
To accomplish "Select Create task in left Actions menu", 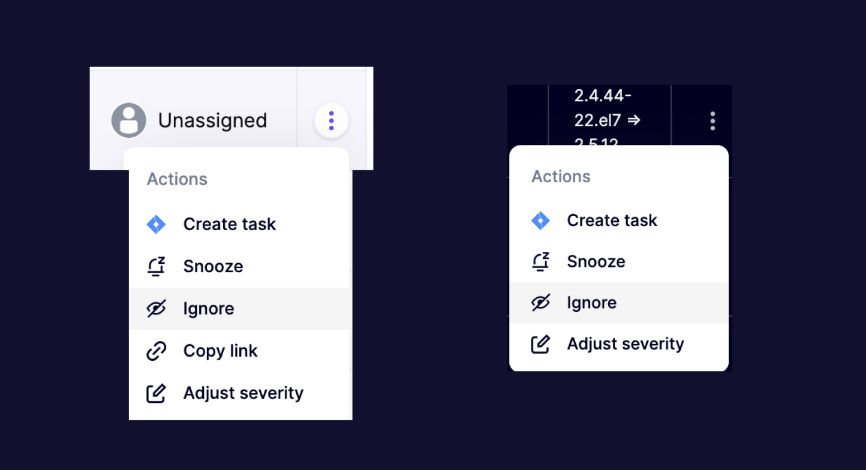I will click(239, 224).
